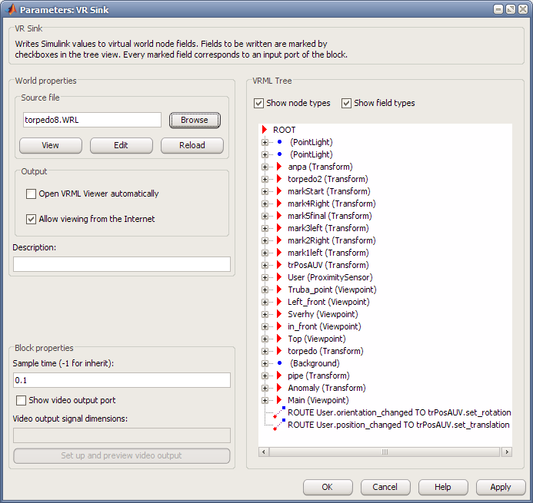This screenshot has width=533, height=503.
Task: Click the node icon beside Left_front
Action: [279, 302]
